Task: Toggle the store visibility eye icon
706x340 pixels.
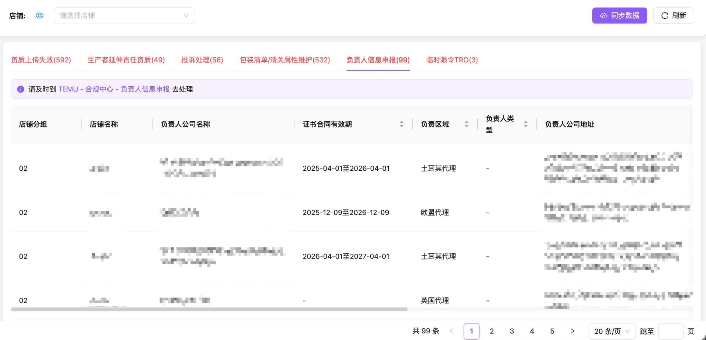Action: click(x=39, y=15)
